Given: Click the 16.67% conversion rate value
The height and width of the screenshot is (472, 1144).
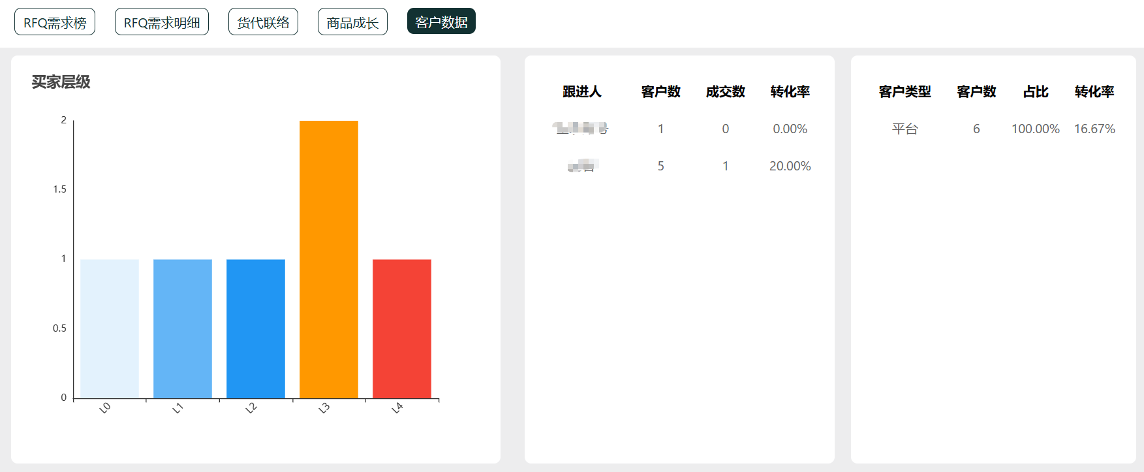Looking at the screenshot, I should 1094,129.
